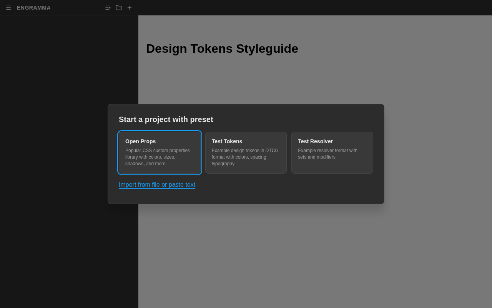This screenshot has height=308, width=492.
Task: Click the 'Test Tokens' card title text
Action: [x=227, y=141]
